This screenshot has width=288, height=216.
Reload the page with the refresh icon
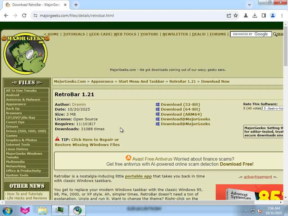coord(24,16)
